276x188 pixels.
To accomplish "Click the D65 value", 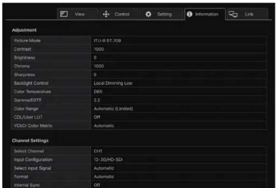I will point(98,92).
